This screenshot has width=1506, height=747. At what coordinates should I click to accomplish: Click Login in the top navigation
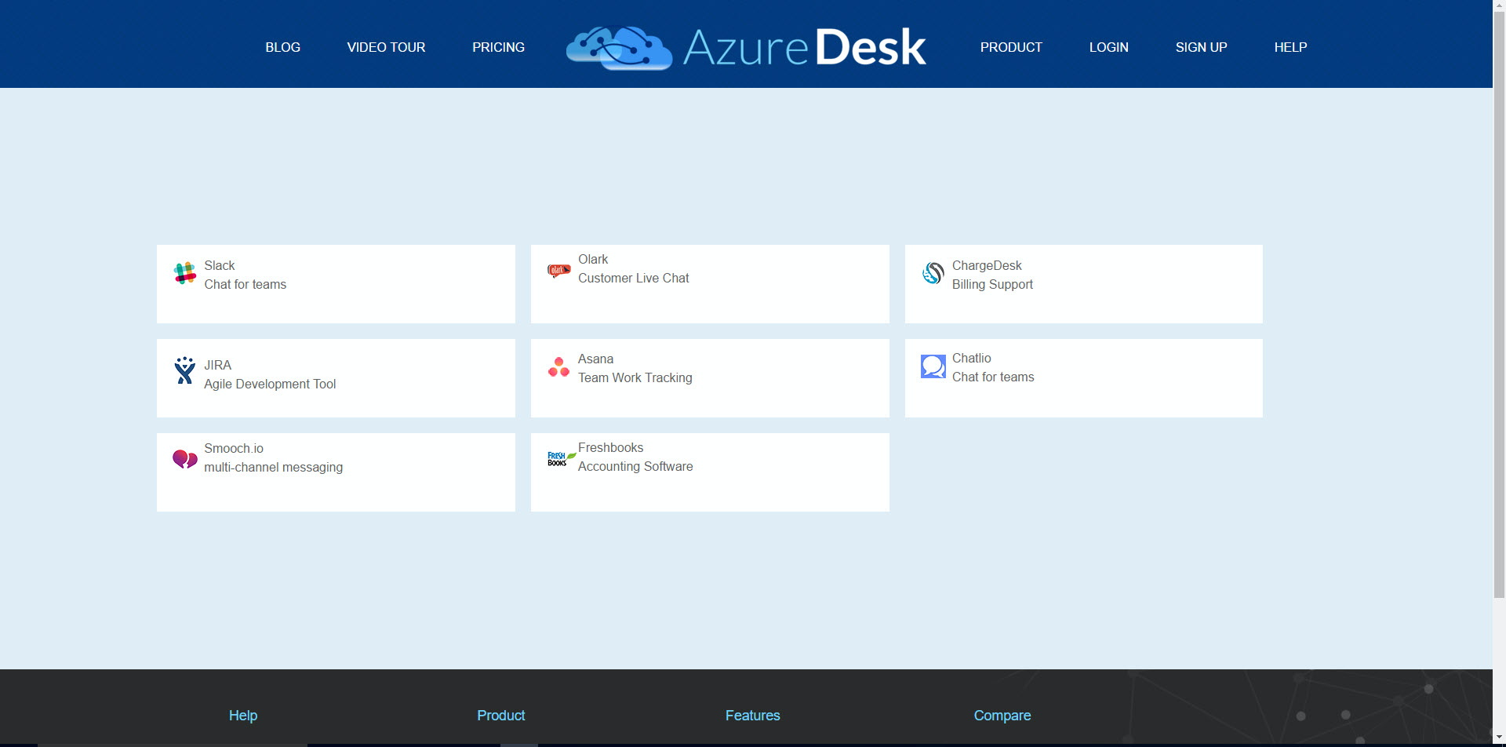[1109, 47]
